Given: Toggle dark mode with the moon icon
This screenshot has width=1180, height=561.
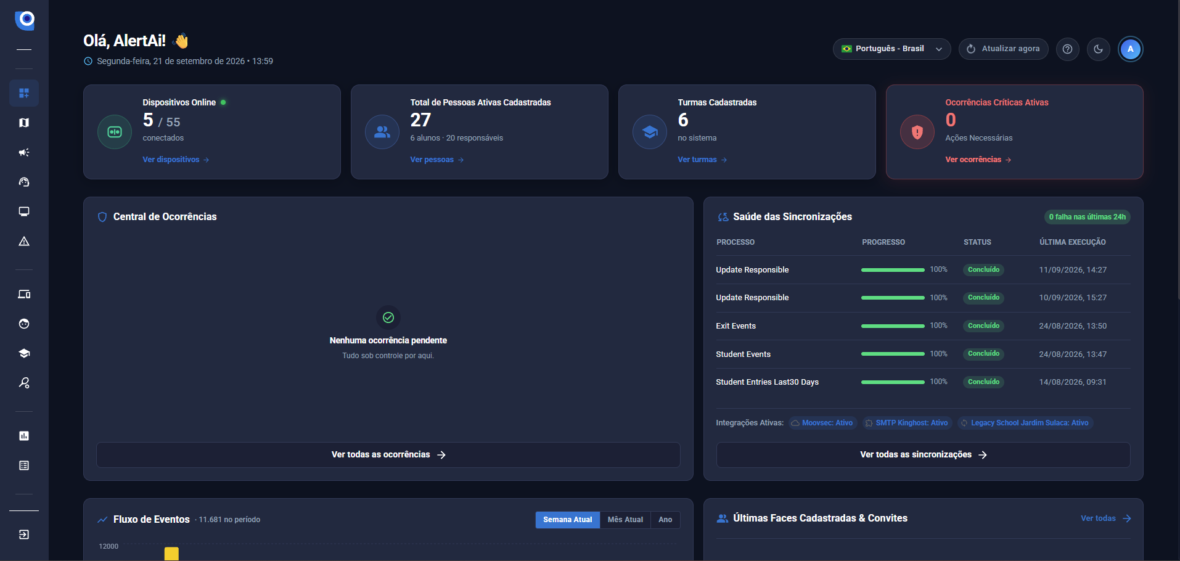Looking at the screenshot, I should [x=1098, y=49].
